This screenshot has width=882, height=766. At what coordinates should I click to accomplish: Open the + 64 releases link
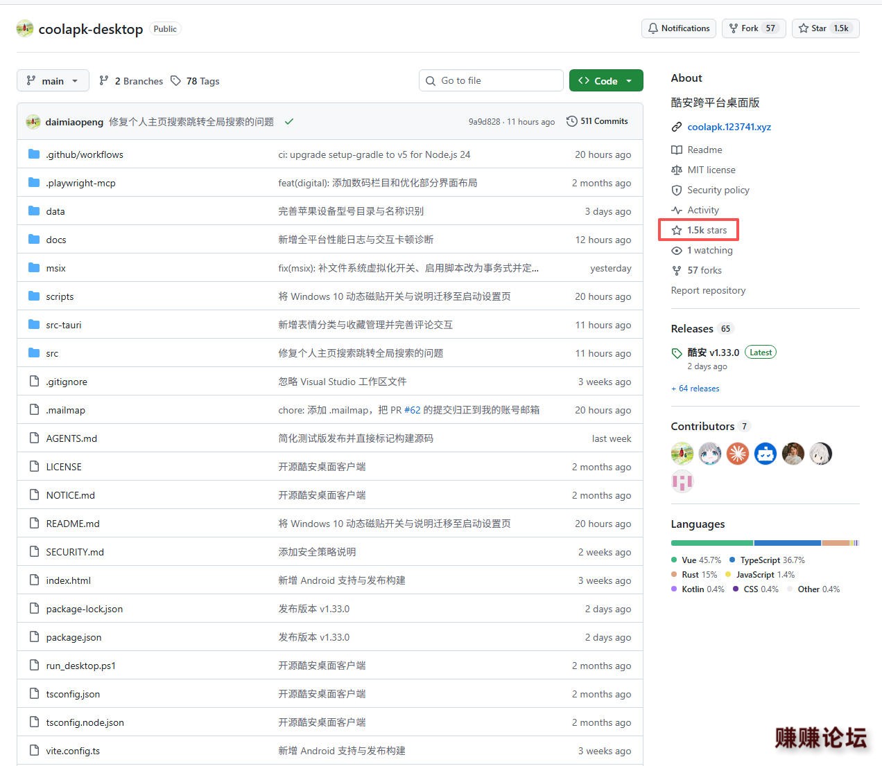pos(695,389)
